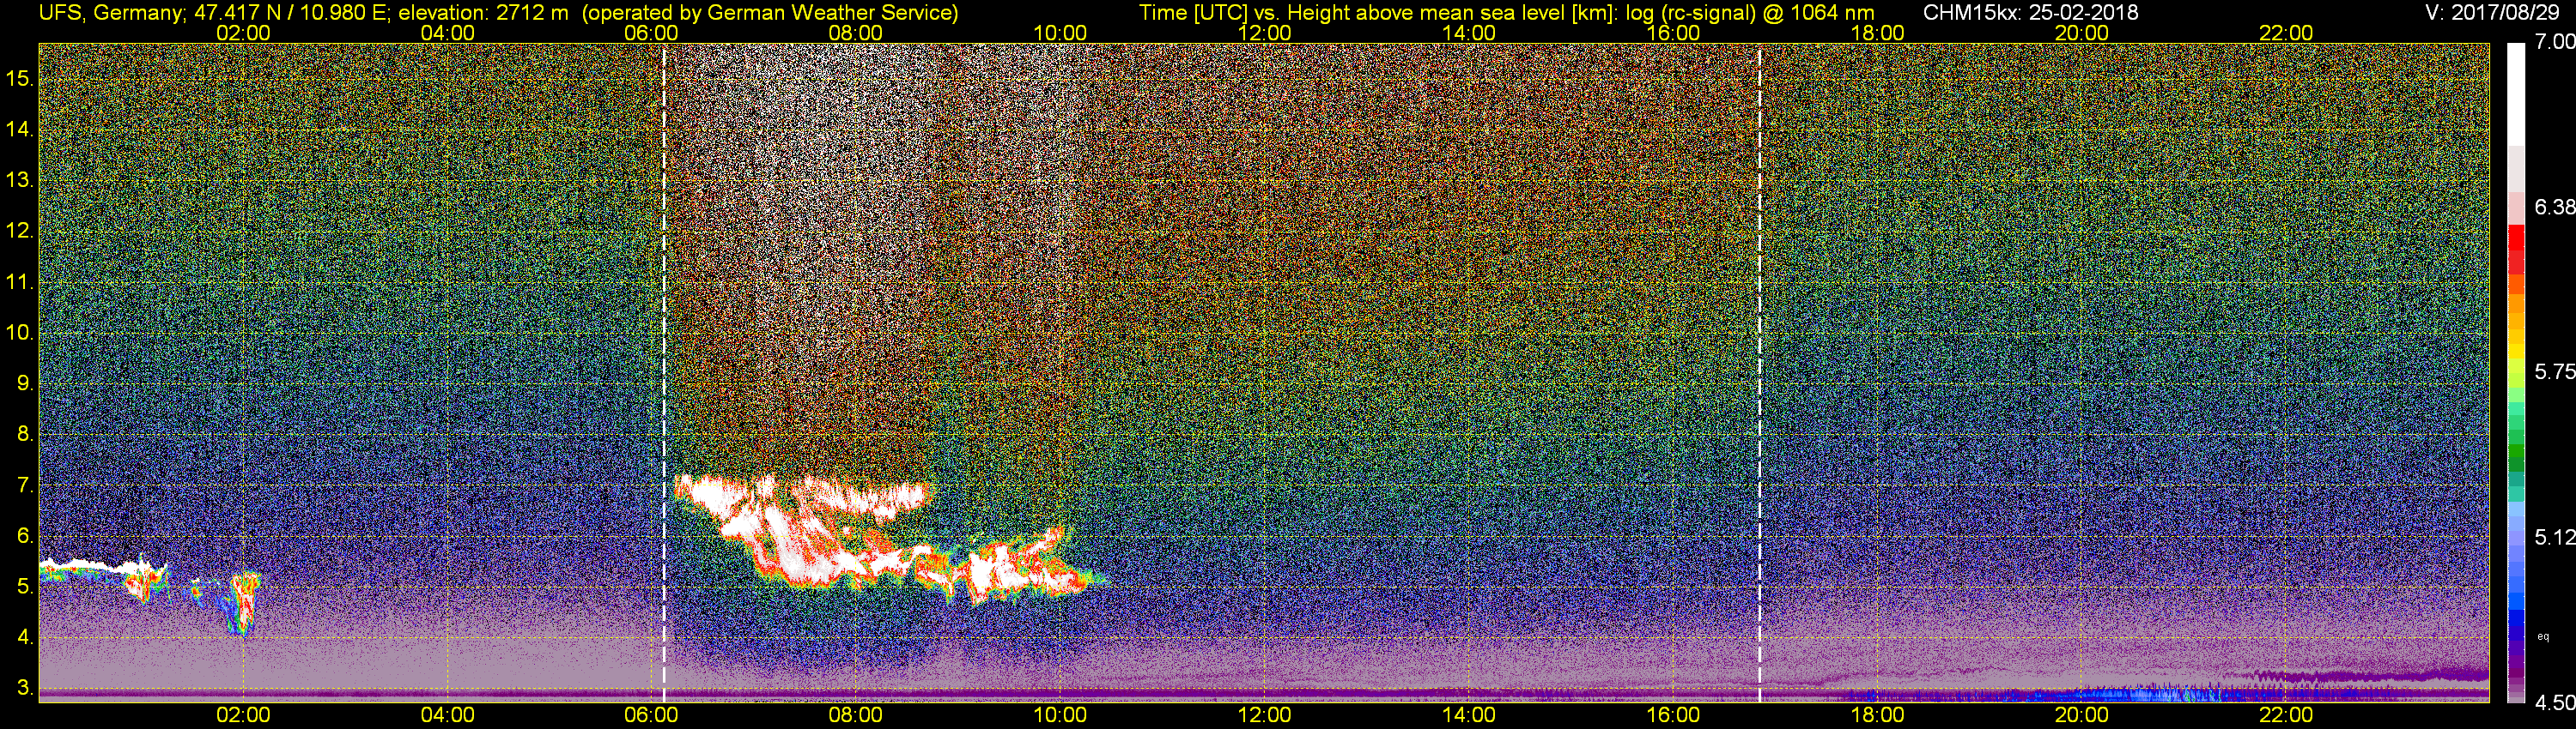The image size is (2576, 729).
Task: Click the "7." km height axis label
Action: coord(25,485)
